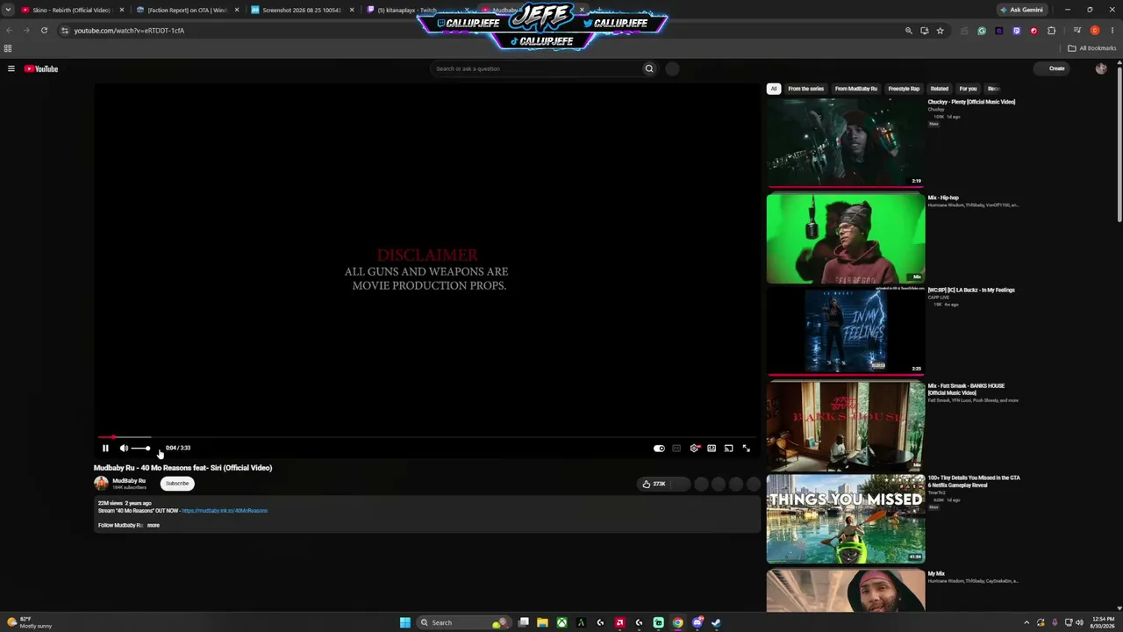Click the Windows taskbar Search box

tap(462, 622)
